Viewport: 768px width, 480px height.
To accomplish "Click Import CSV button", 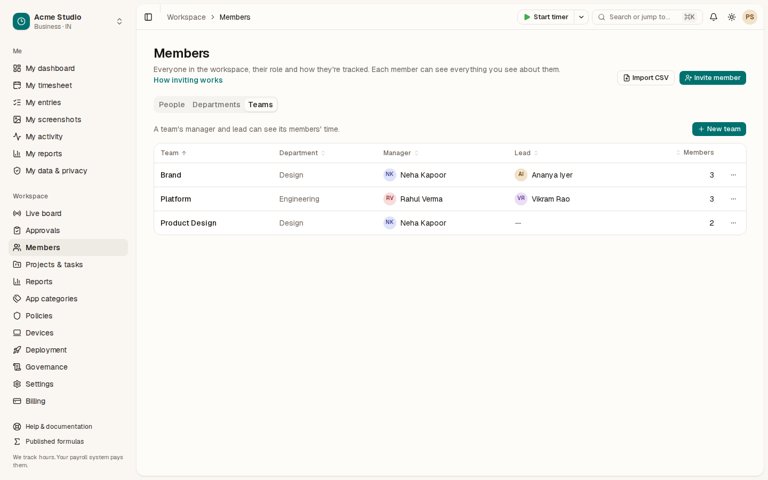I will pos(646,78).
